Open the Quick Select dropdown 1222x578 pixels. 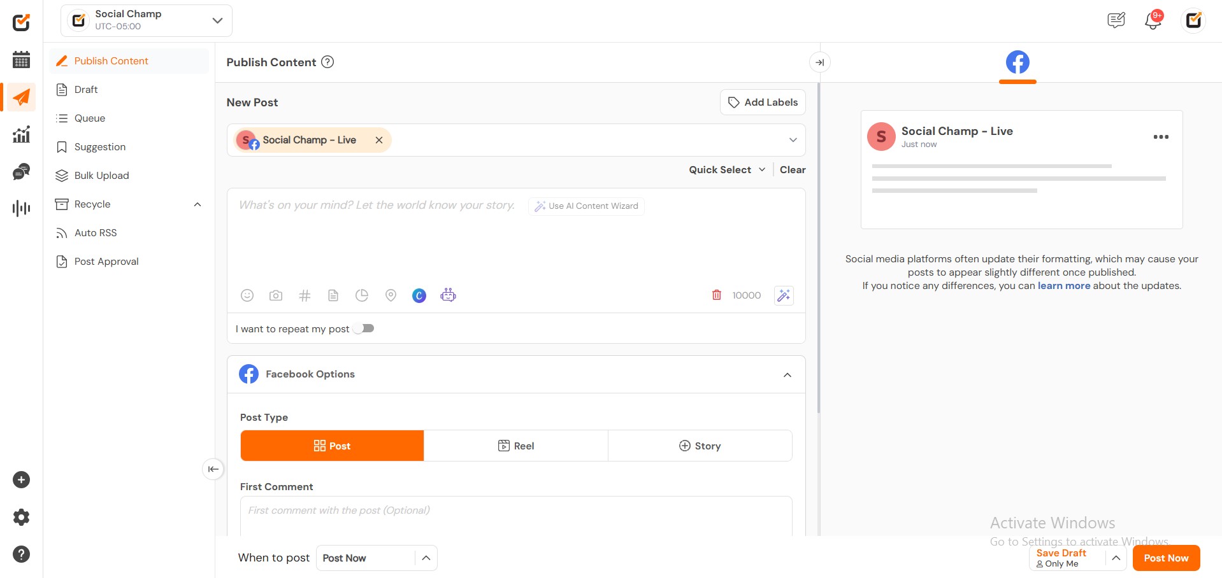pyautogui.click(x=726, y=170)
